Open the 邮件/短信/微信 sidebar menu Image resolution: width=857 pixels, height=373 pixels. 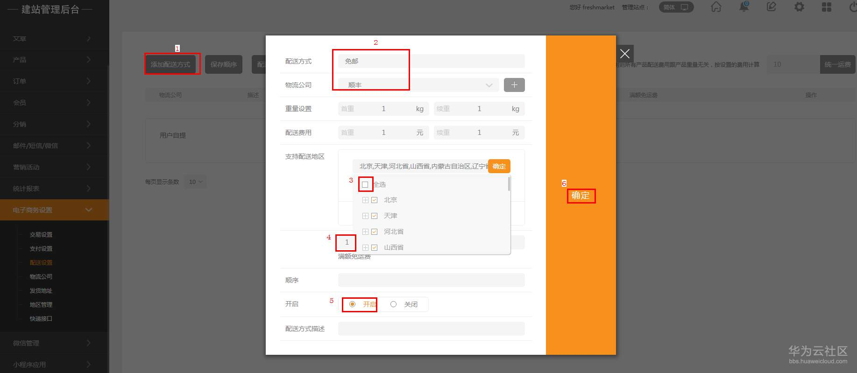point(54,146)
